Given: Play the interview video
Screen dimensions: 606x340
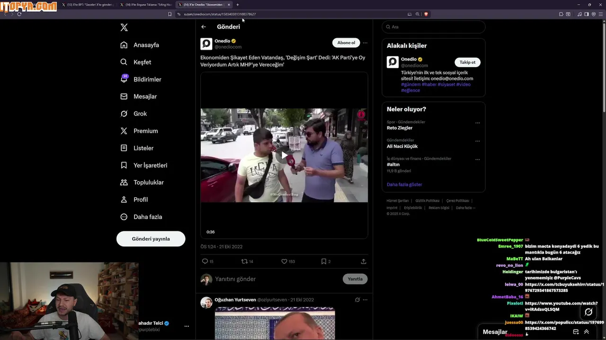Looking at the screenshot, I should coord(284,155).
